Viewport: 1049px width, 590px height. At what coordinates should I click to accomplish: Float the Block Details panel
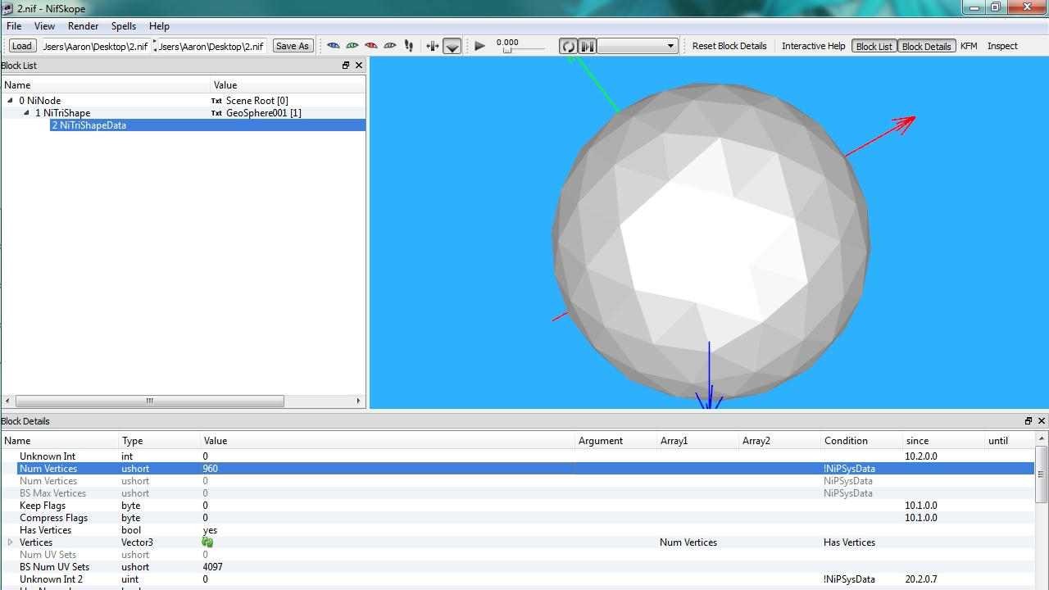1029,421
